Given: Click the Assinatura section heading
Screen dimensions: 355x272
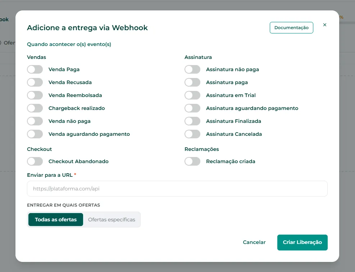Looking at the screenshot, I should (x=198, y=57).
